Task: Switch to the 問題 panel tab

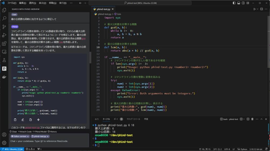Action: 146,119
